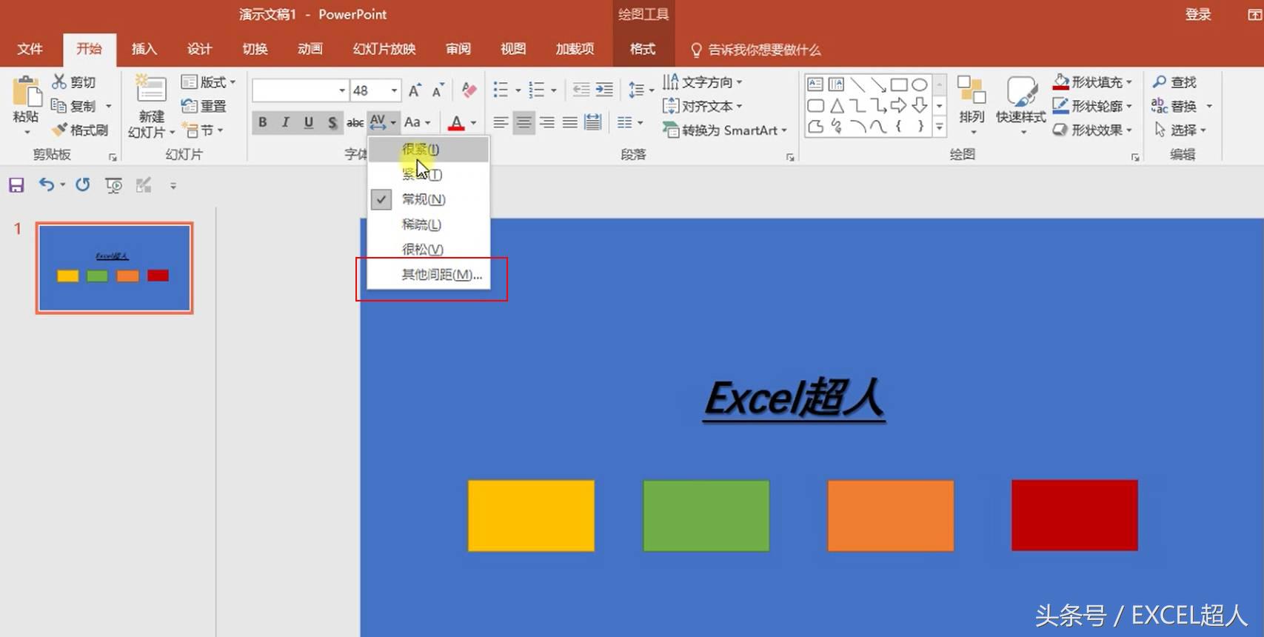Image resolution: width=1264 pixels, height=637 pixels.
Task: Insert a text box shape
Action: pyautogui.click(x=815, y=84)
